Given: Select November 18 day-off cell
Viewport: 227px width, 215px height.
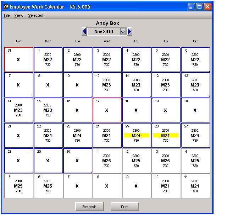Looking at the screenshot, I should [137, 110].
